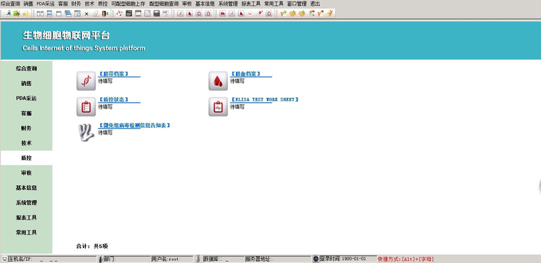Click the cascade windows toolbar icon
This screenshot has height=263, width=541.
68,14
